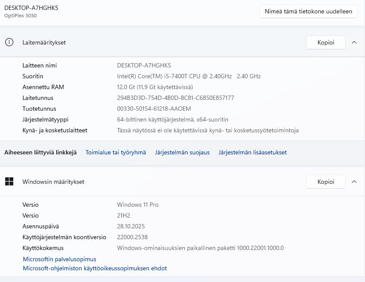Open Microsoftin palvelusopimus link

click(x=59, y=259)
